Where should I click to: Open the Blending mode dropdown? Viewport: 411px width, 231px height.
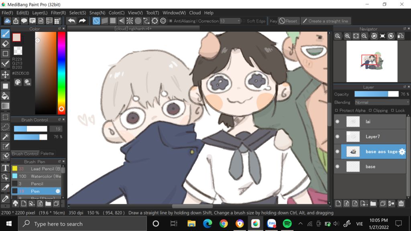click(x=382, y=102)
